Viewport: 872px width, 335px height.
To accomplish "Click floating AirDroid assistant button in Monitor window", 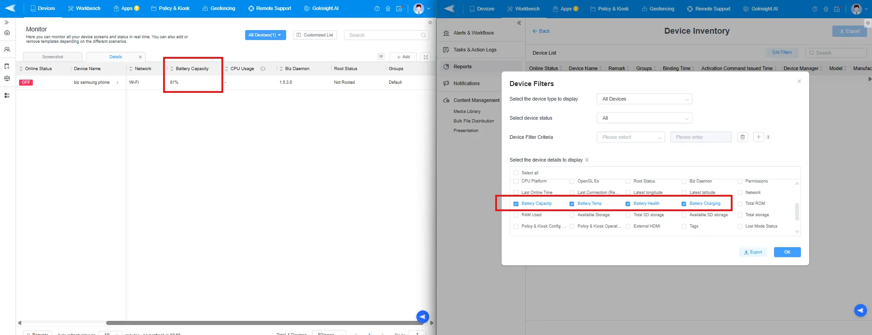I will 423,316.
